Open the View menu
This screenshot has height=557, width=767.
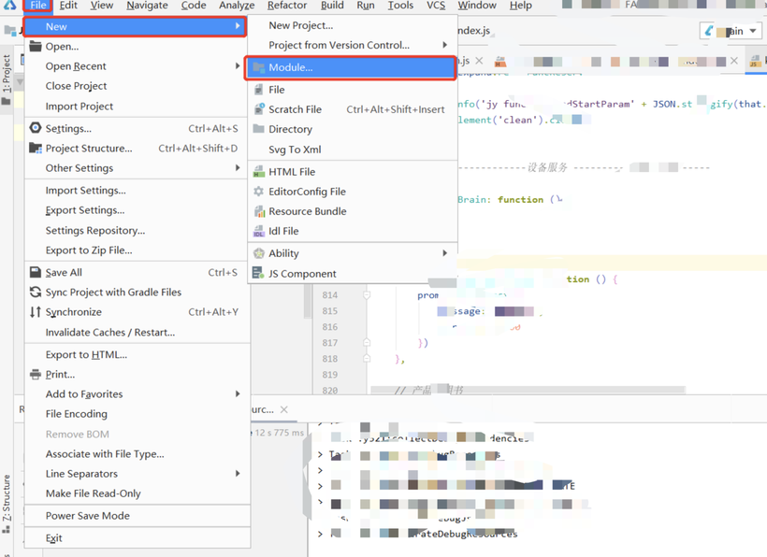(102, 6)
